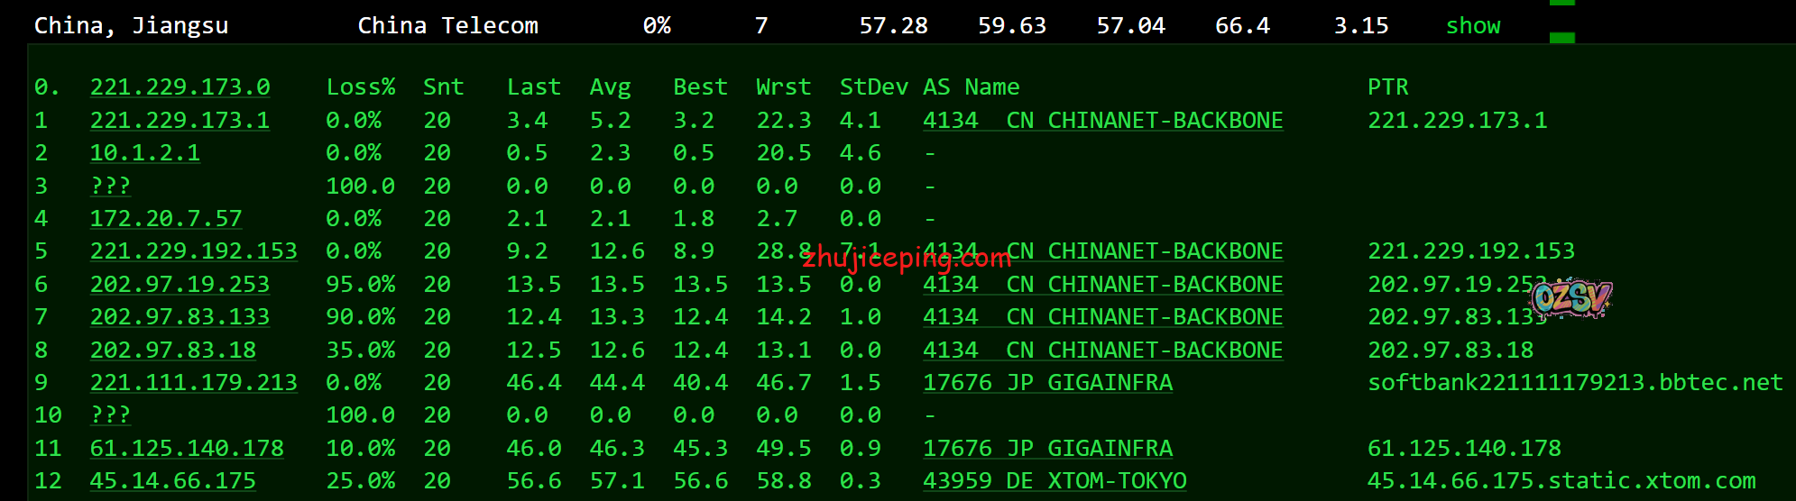
Task: Open the 10.1.2.1 hop link
Action: [144, 153]
